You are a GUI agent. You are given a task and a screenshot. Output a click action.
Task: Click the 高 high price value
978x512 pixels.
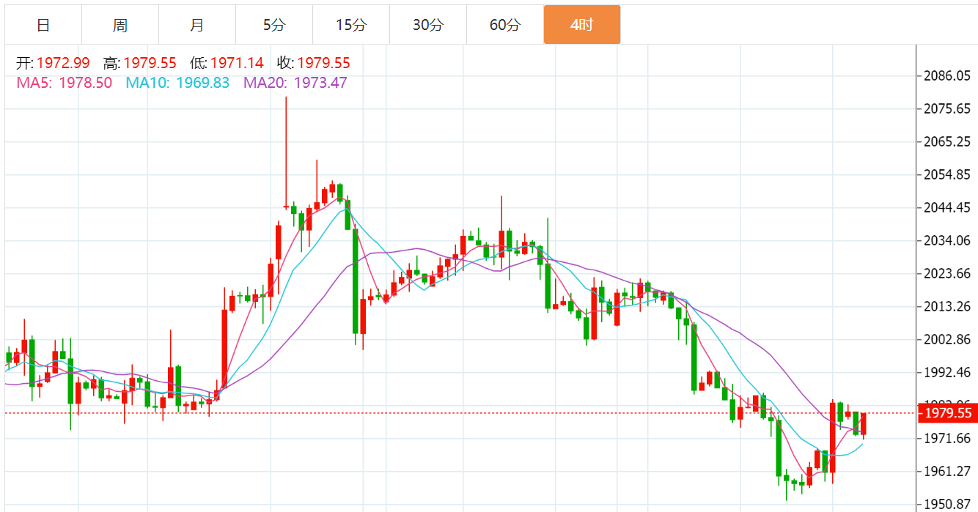click(150, 63)
